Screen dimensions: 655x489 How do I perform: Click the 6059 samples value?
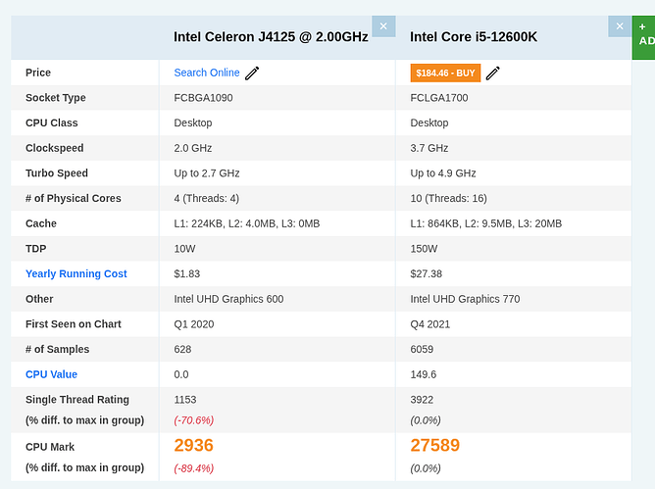[x=422, y=350]
